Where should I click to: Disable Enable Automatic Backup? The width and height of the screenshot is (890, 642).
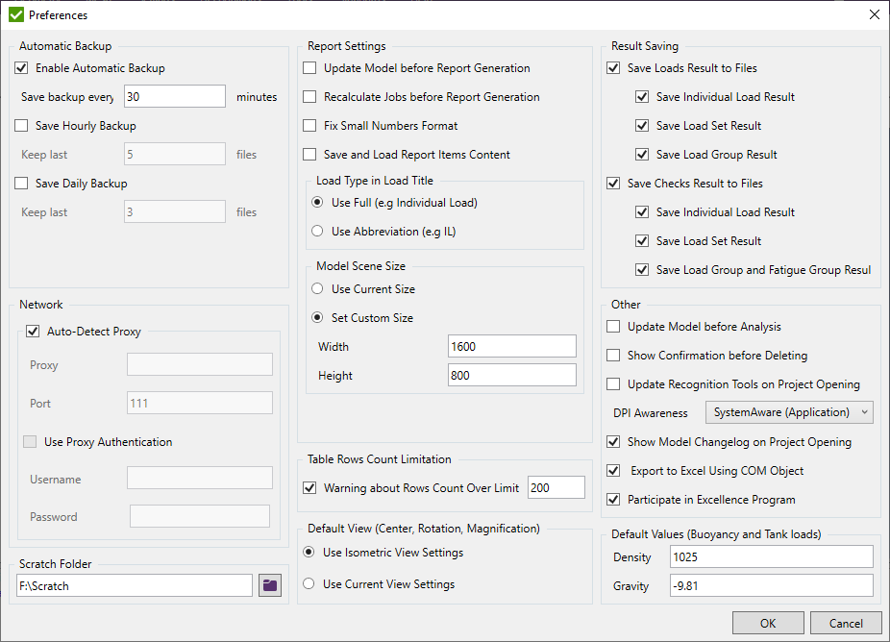[21, 67]
